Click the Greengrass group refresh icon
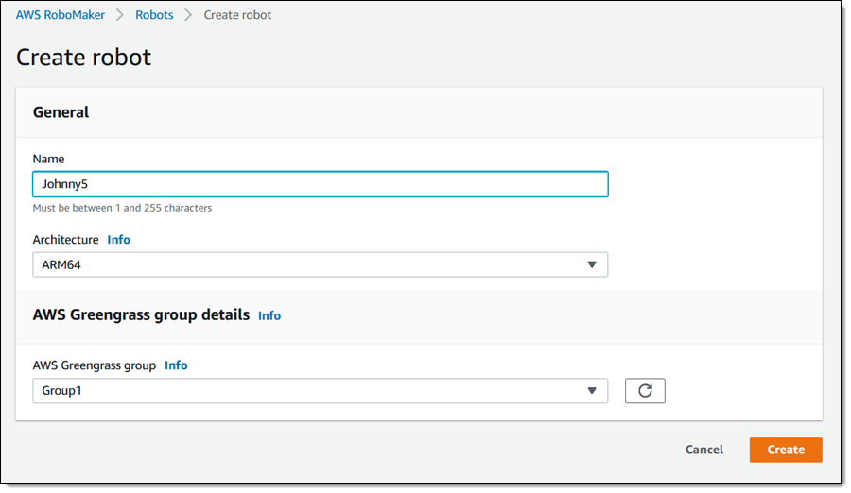Image resolution: width=851 pixels, height=493 pixels. coord(645,391)
